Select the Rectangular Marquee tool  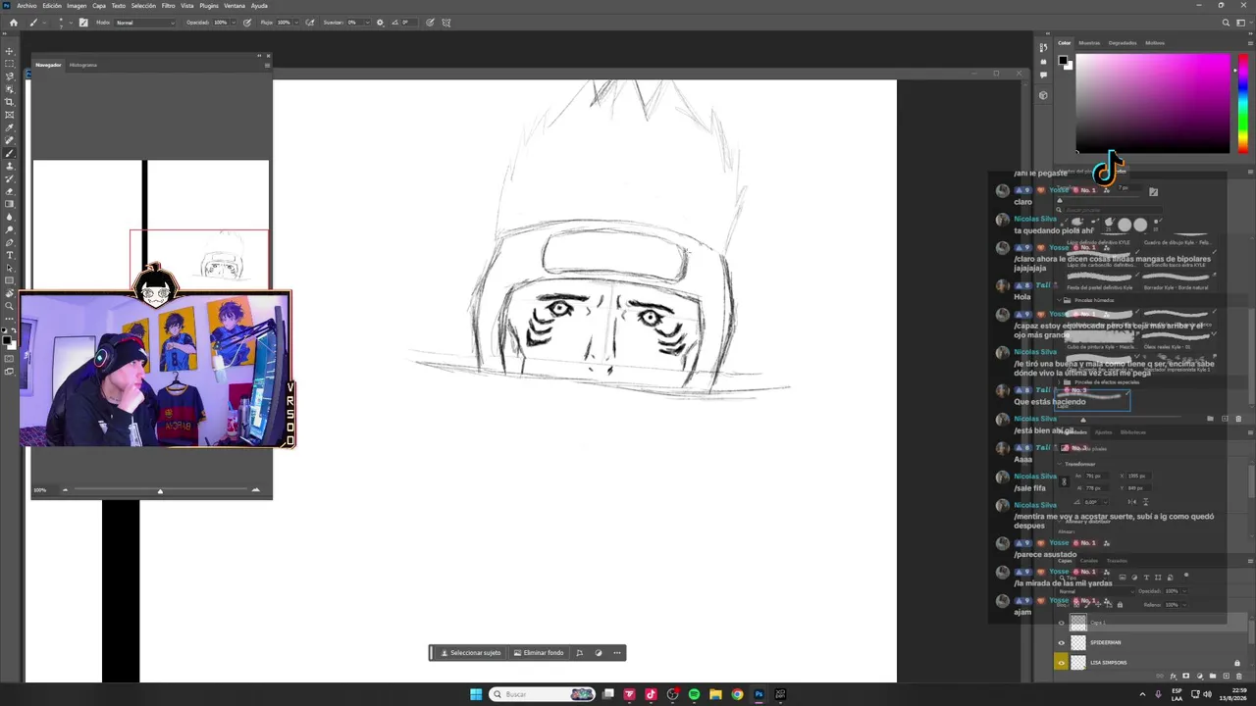[x=10, y=64]
